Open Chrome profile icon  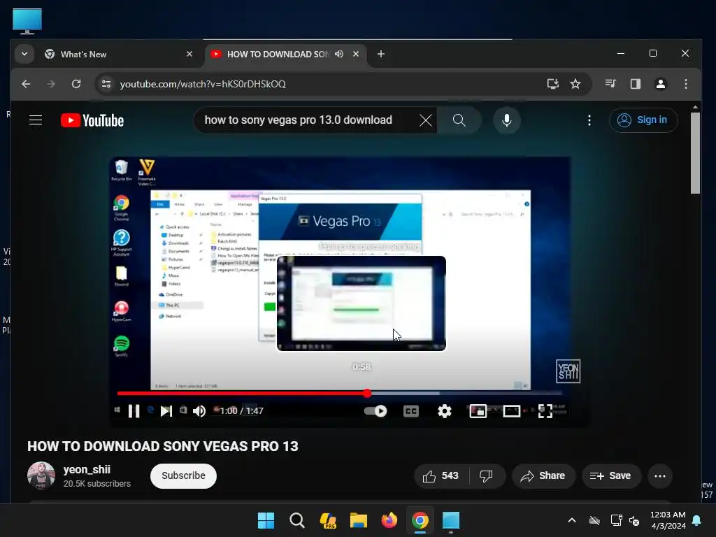point(660,84)
